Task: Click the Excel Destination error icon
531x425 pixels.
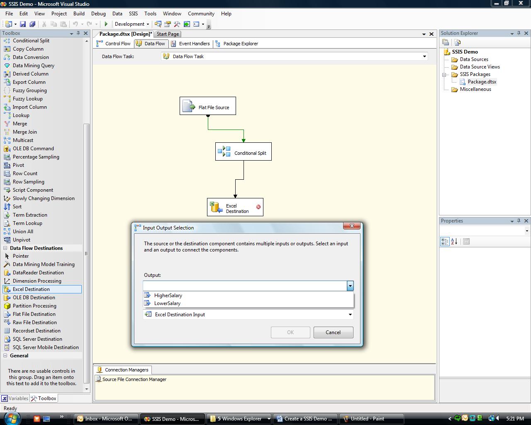Action: point(258,207)
